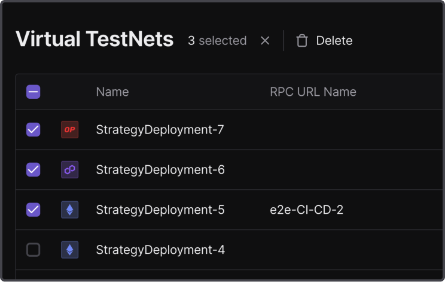Click the RPC URL Name column header
Viewport: 445px width, 282px height.
tap(313, 92)
